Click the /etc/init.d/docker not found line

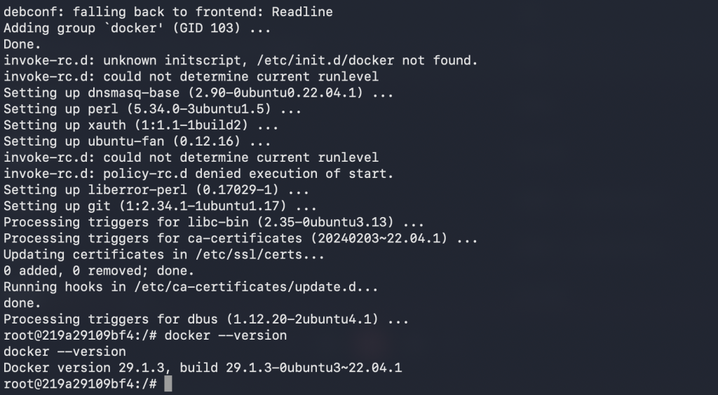[241, 61]
